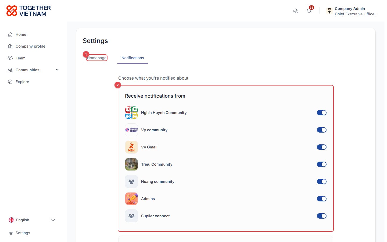Click the Vy Gmail label
Image resolution: width=387 pixels, height=242 pixels.
[149, 147]
